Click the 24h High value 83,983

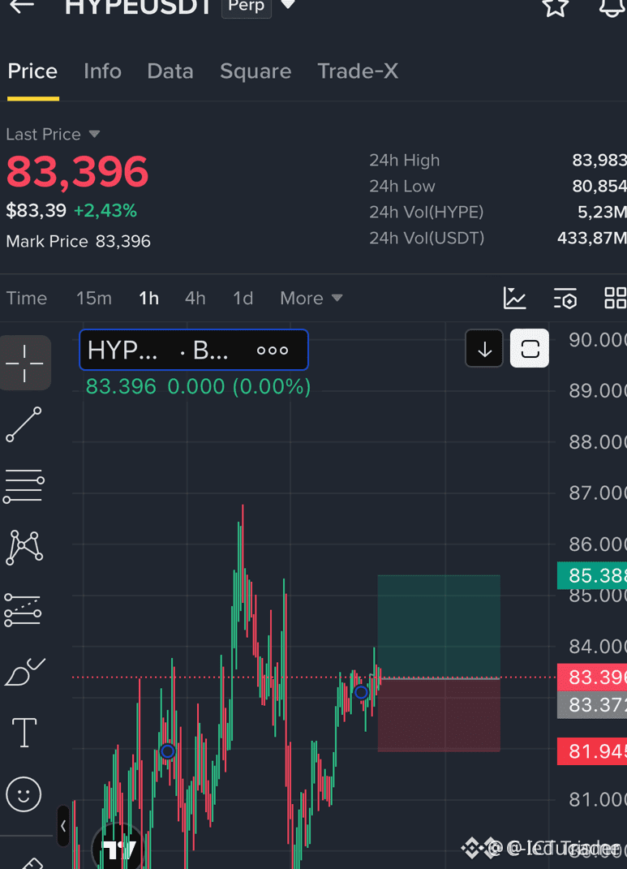tap(599, 160)
